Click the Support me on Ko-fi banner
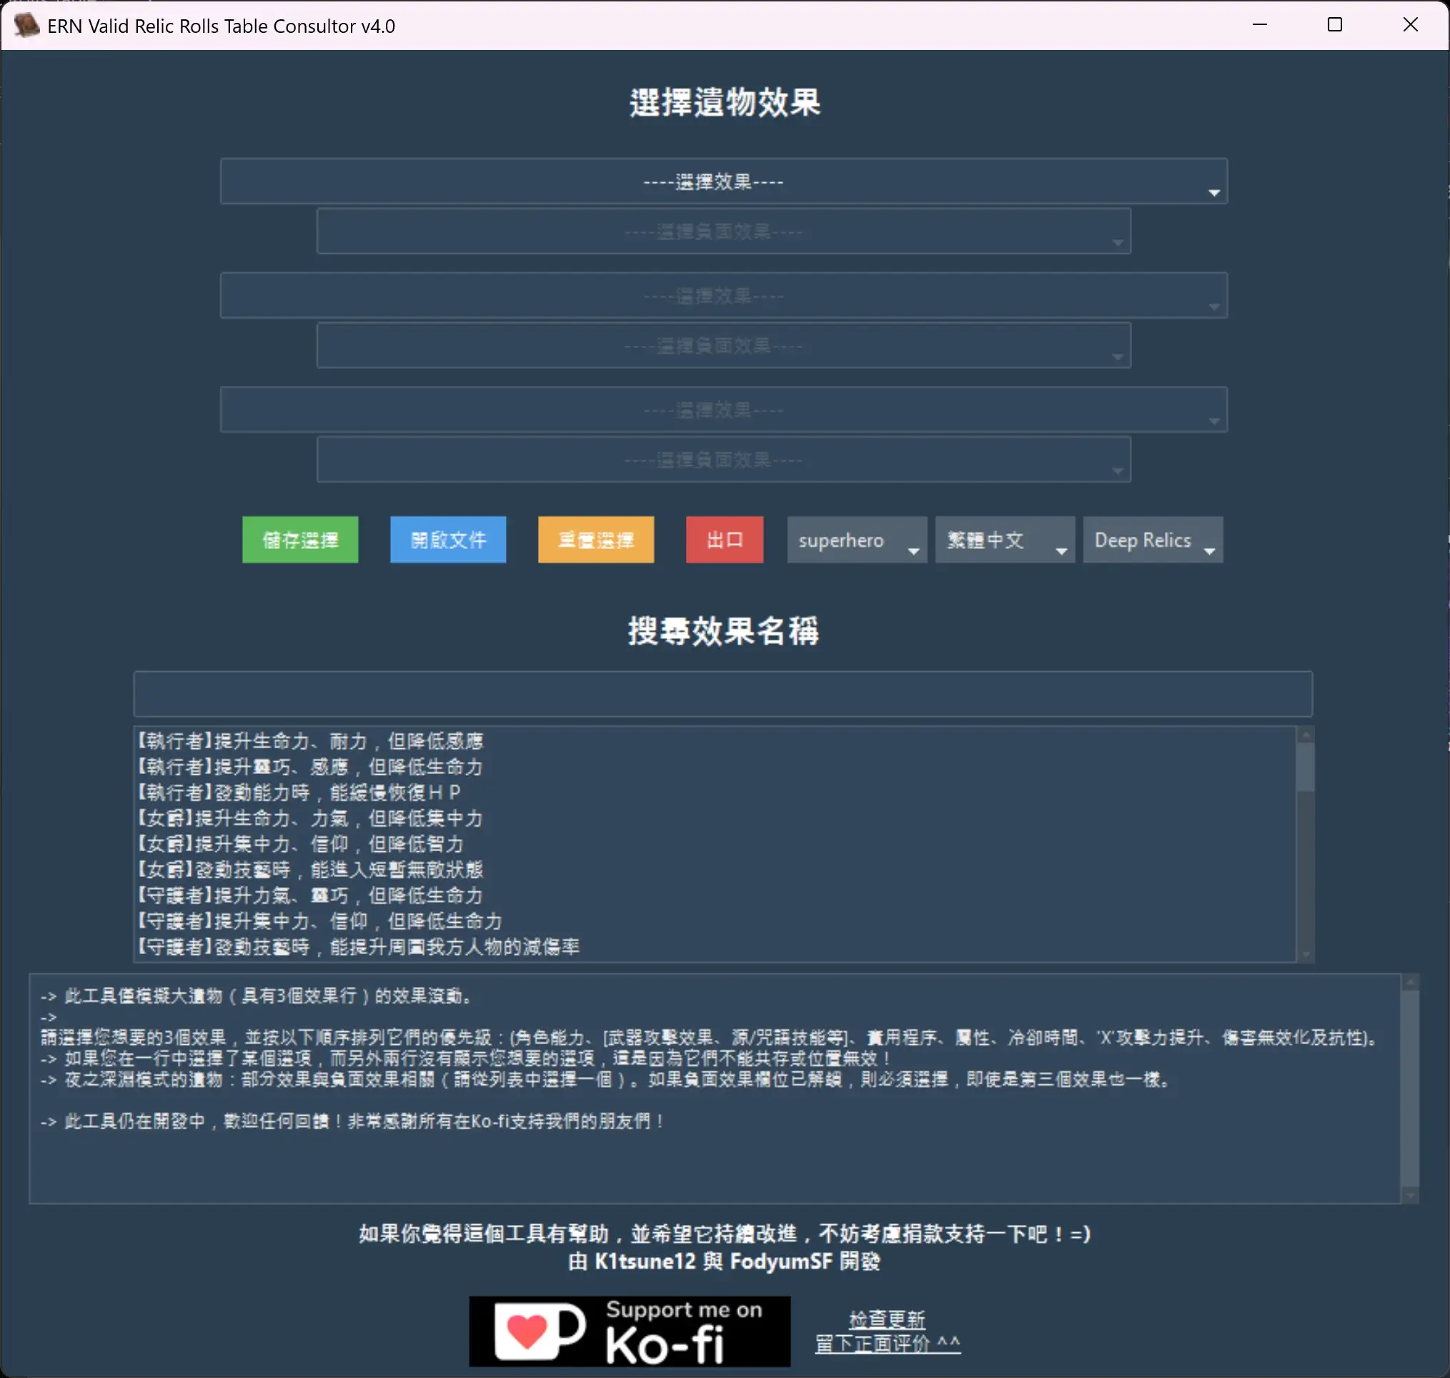The image size is (1450, 1378). [x=630, y=1330]
